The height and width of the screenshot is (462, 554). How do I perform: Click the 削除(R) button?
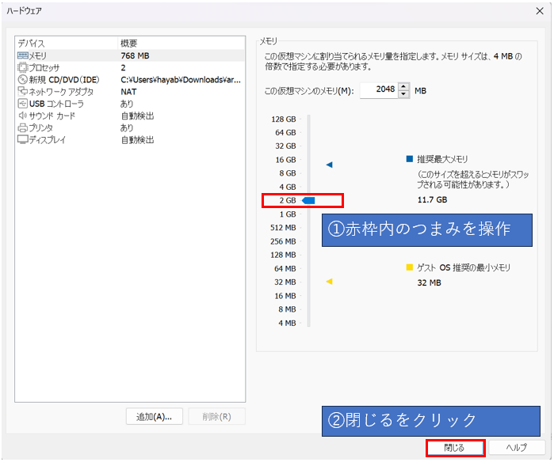pyautogui.click(x=216, y=417)
